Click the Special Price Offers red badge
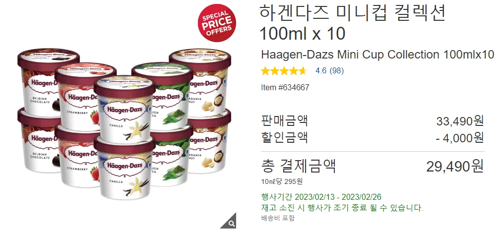This screenshot has width=499, height=233. (x=217, y=23)
